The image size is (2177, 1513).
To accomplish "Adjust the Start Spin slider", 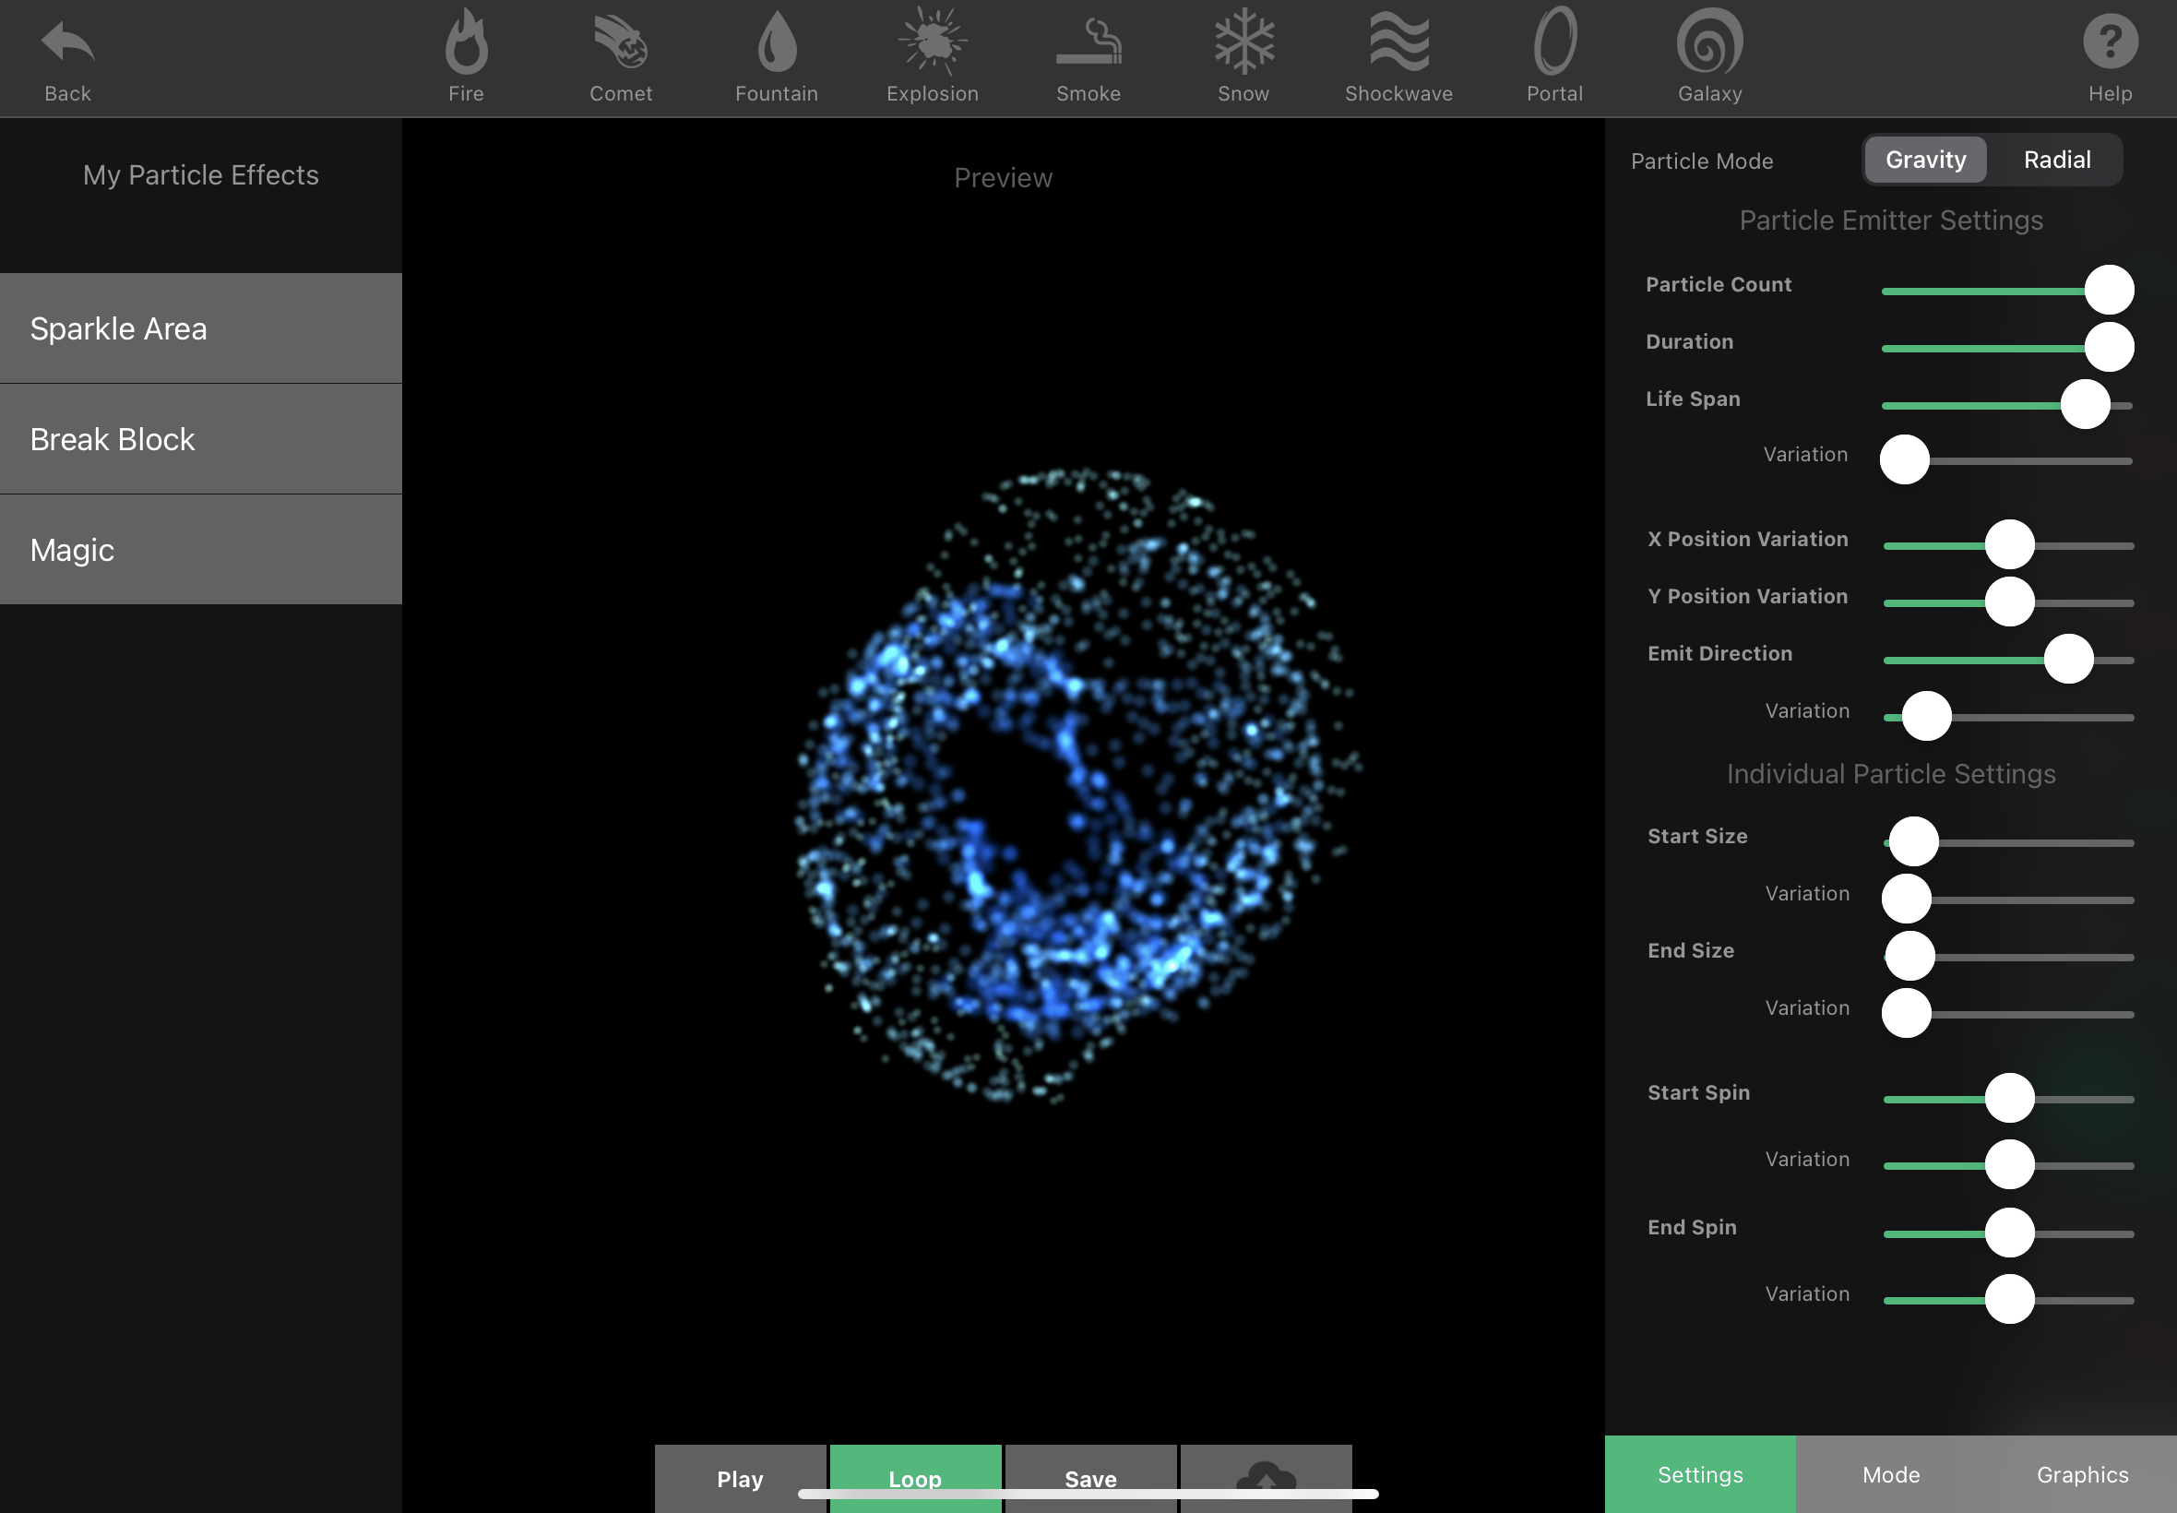I will pos(2010,1099).
